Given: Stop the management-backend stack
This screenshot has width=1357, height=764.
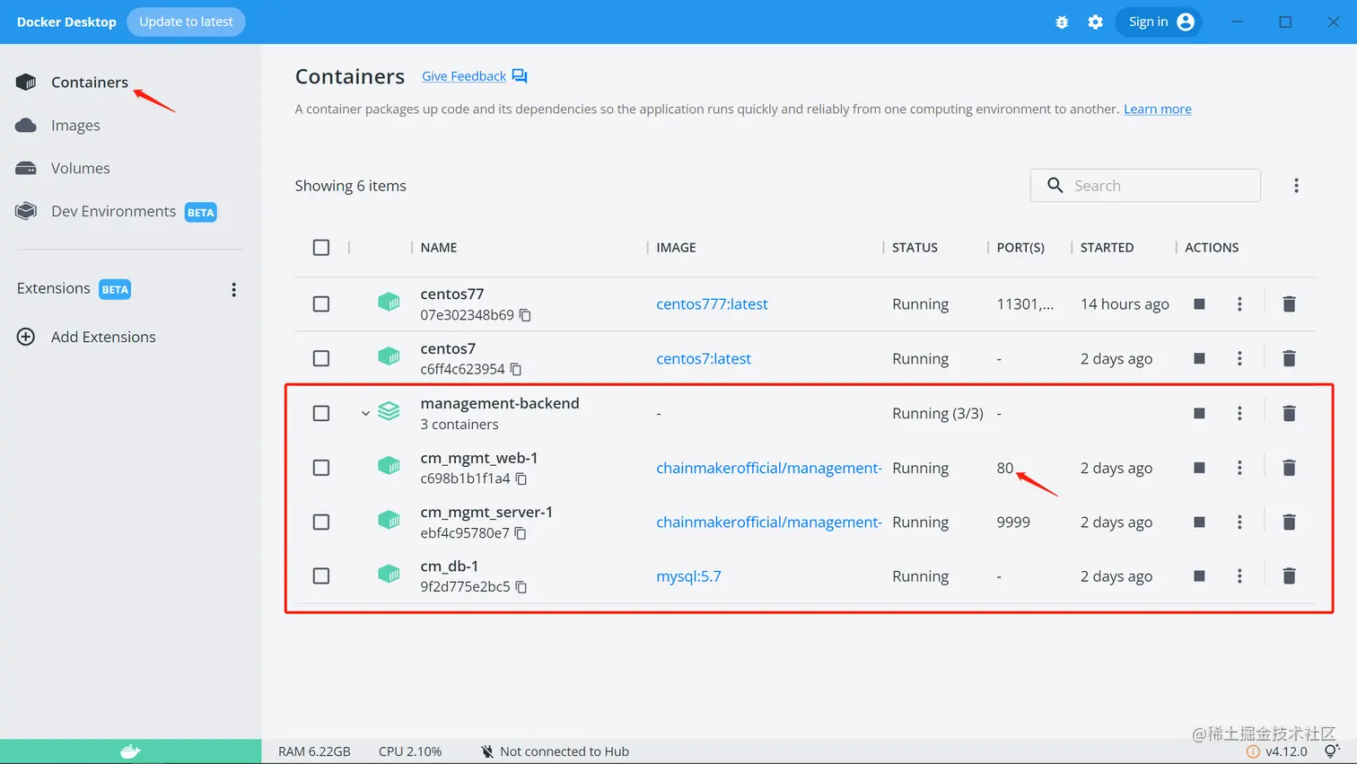Looking at the screenshot, I should coord(1199,413).
